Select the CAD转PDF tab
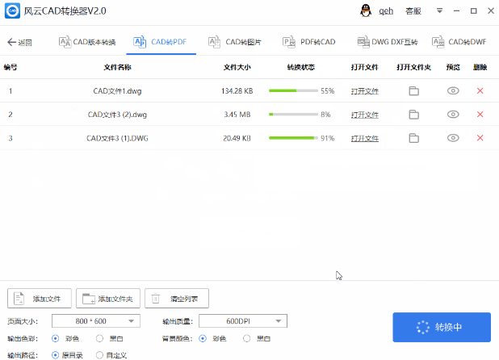Viewport: 499px width, 360px height. click(160, 42)
